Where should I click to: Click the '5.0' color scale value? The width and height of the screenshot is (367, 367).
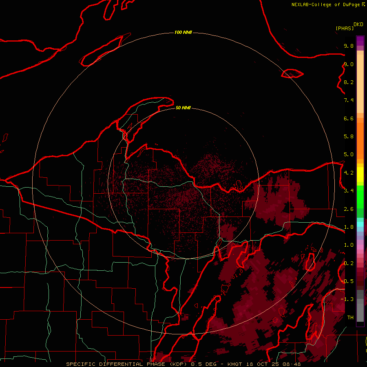[349, 155]
